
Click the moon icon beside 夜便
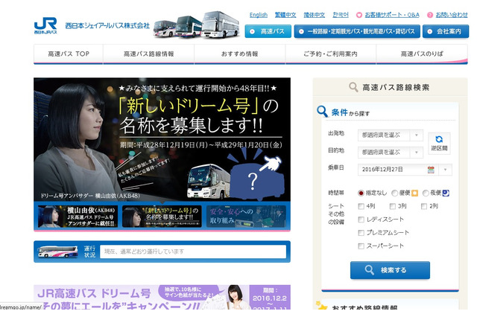446,193
